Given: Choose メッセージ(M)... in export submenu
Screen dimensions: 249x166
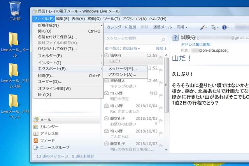Looking at the screenshot, I should tap(125, 69).
